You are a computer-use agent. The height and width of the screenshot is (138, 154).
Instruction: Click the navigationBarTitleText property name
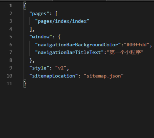click(x=69, y=52)
